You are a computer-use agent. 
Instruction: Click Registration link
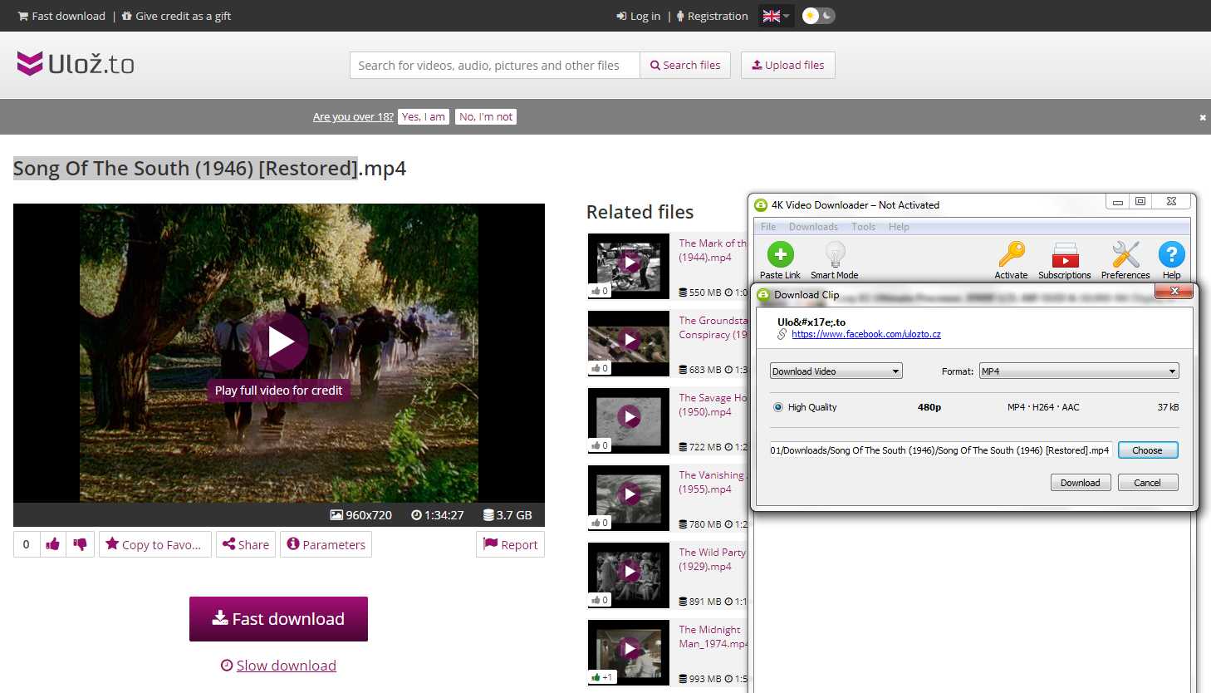pyautogui.click(x=713, y=16)
